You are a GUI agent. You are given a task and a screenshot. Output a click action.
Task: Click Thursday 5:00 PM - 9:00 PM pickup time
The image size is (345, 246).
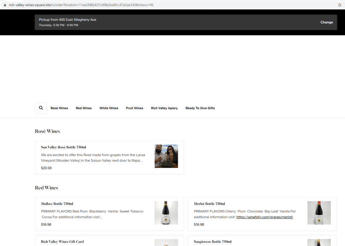[59, 25]
